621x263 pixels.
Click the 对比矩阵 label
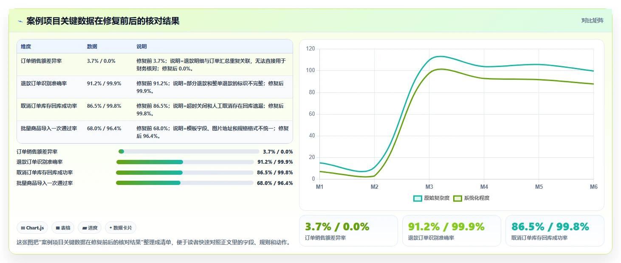(x=592, y=20)
